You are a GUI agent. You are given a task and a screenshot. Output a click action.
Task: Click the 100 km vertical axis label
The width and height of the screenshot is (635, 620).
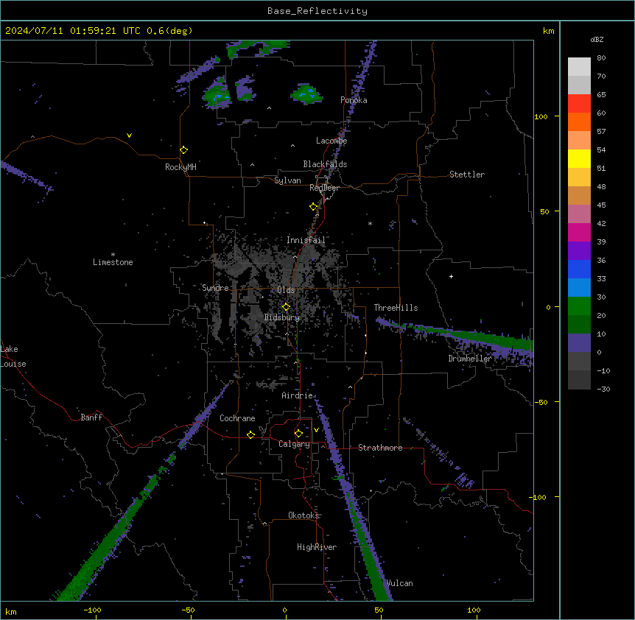click(x=541, y=116)
